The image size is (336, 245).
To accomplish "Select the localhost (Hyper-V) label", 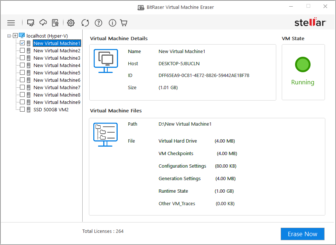I will pyautogui.click(x=47, y=36).
